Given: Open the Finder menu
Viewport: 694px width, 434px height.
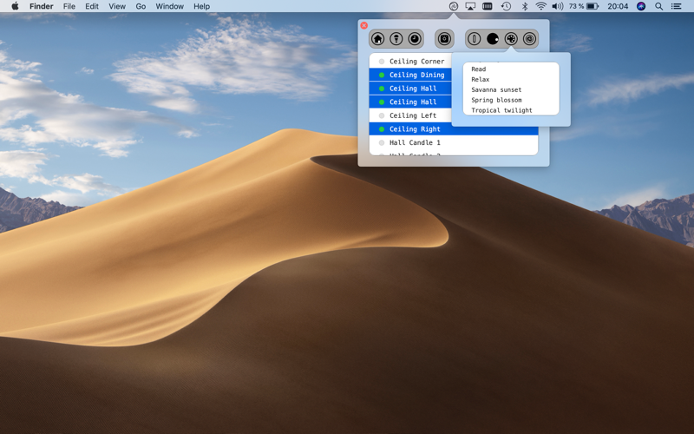Looking at the screenshot, I should click(x=41, y=6).
